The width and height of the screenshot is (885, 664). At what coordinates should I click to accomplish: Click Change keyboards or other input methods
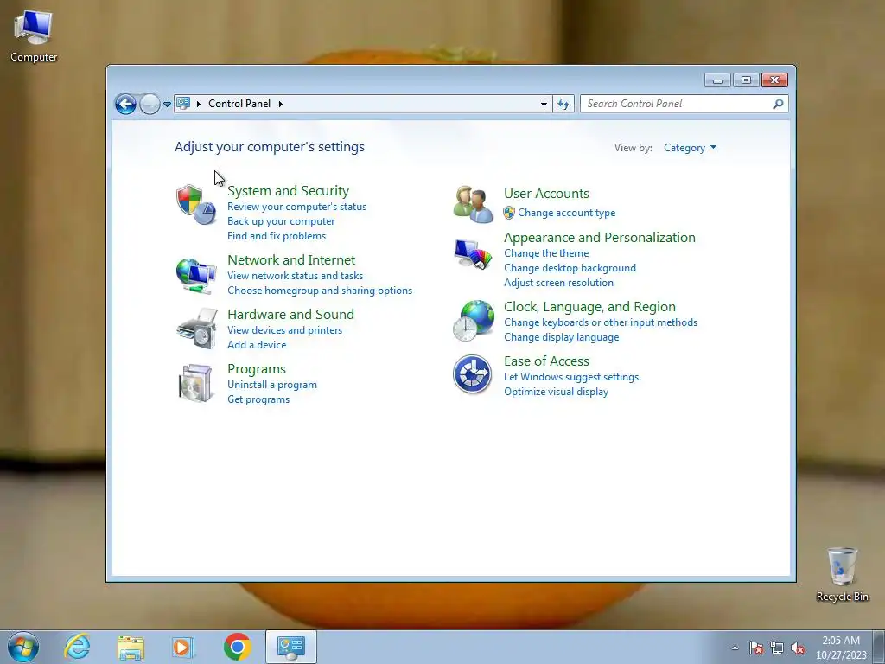(601, 322)
